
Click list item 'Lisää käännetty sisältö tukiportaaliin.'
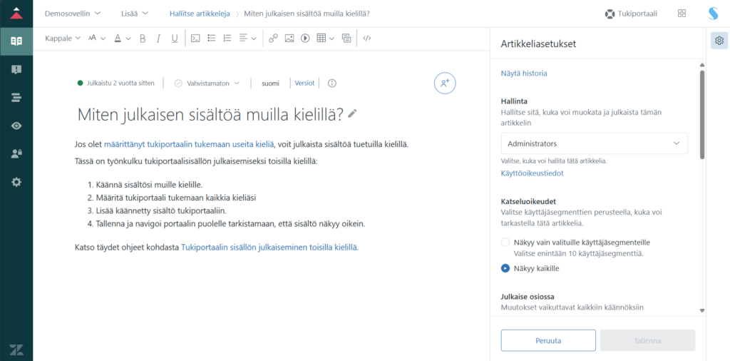pos(160,210)
